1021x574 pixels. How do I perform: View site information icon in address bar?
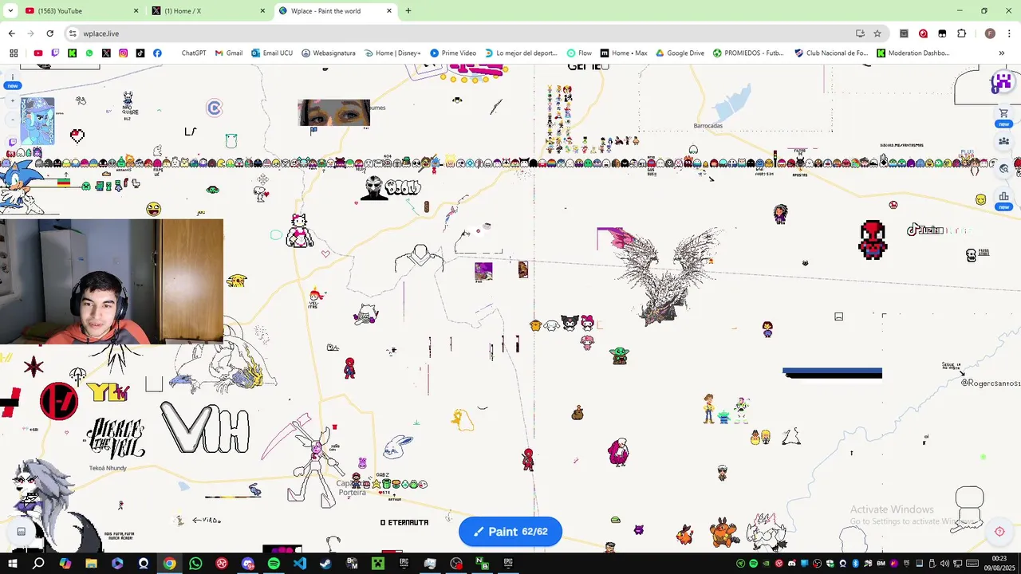point(73,33)
